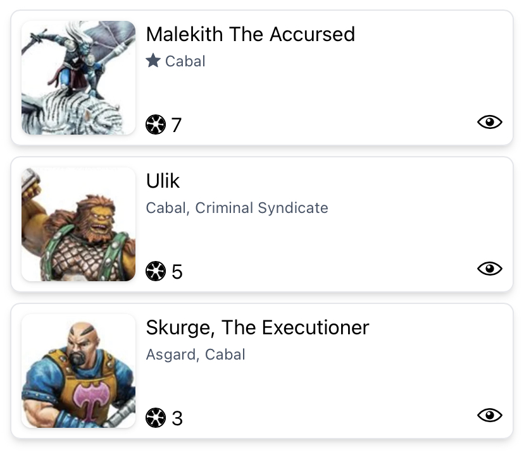This screenshot has width=524, height=455.
Task: Click the Cabal affiliation on Skurge's card
Action: (225, 355)
